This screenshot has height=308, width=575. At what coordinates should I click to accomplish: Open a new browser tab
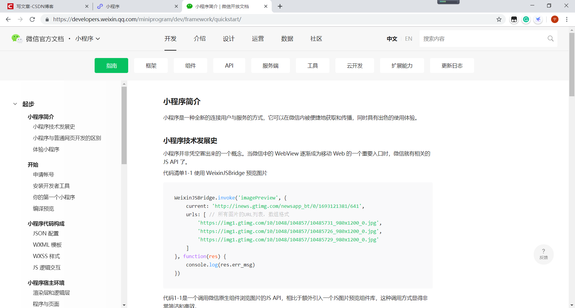pos(280,6)
